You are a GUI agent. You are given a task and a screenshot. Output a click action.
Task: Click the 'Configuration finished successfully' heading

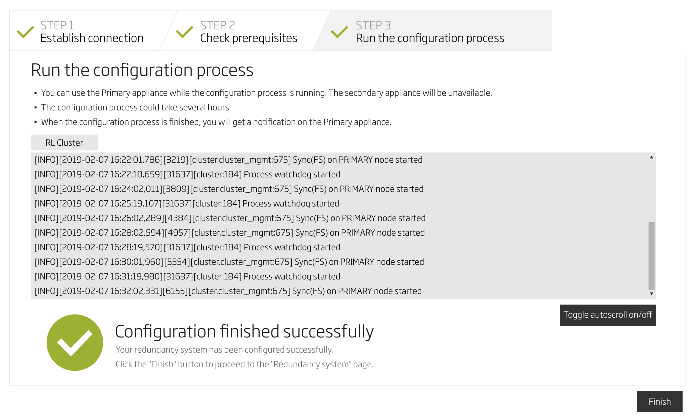coord(244,332)
